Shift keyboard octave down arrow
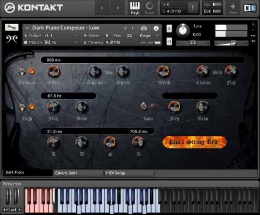The width and height of the screenshot is (260, 215). 4,210
